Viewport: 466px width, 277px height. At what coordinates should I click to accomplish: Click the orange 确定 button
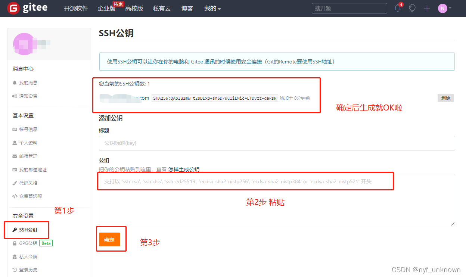pos(109,240)
